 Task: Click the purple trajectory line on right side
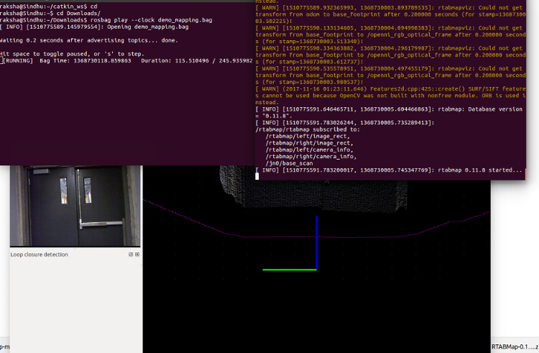tap(460, 221)
